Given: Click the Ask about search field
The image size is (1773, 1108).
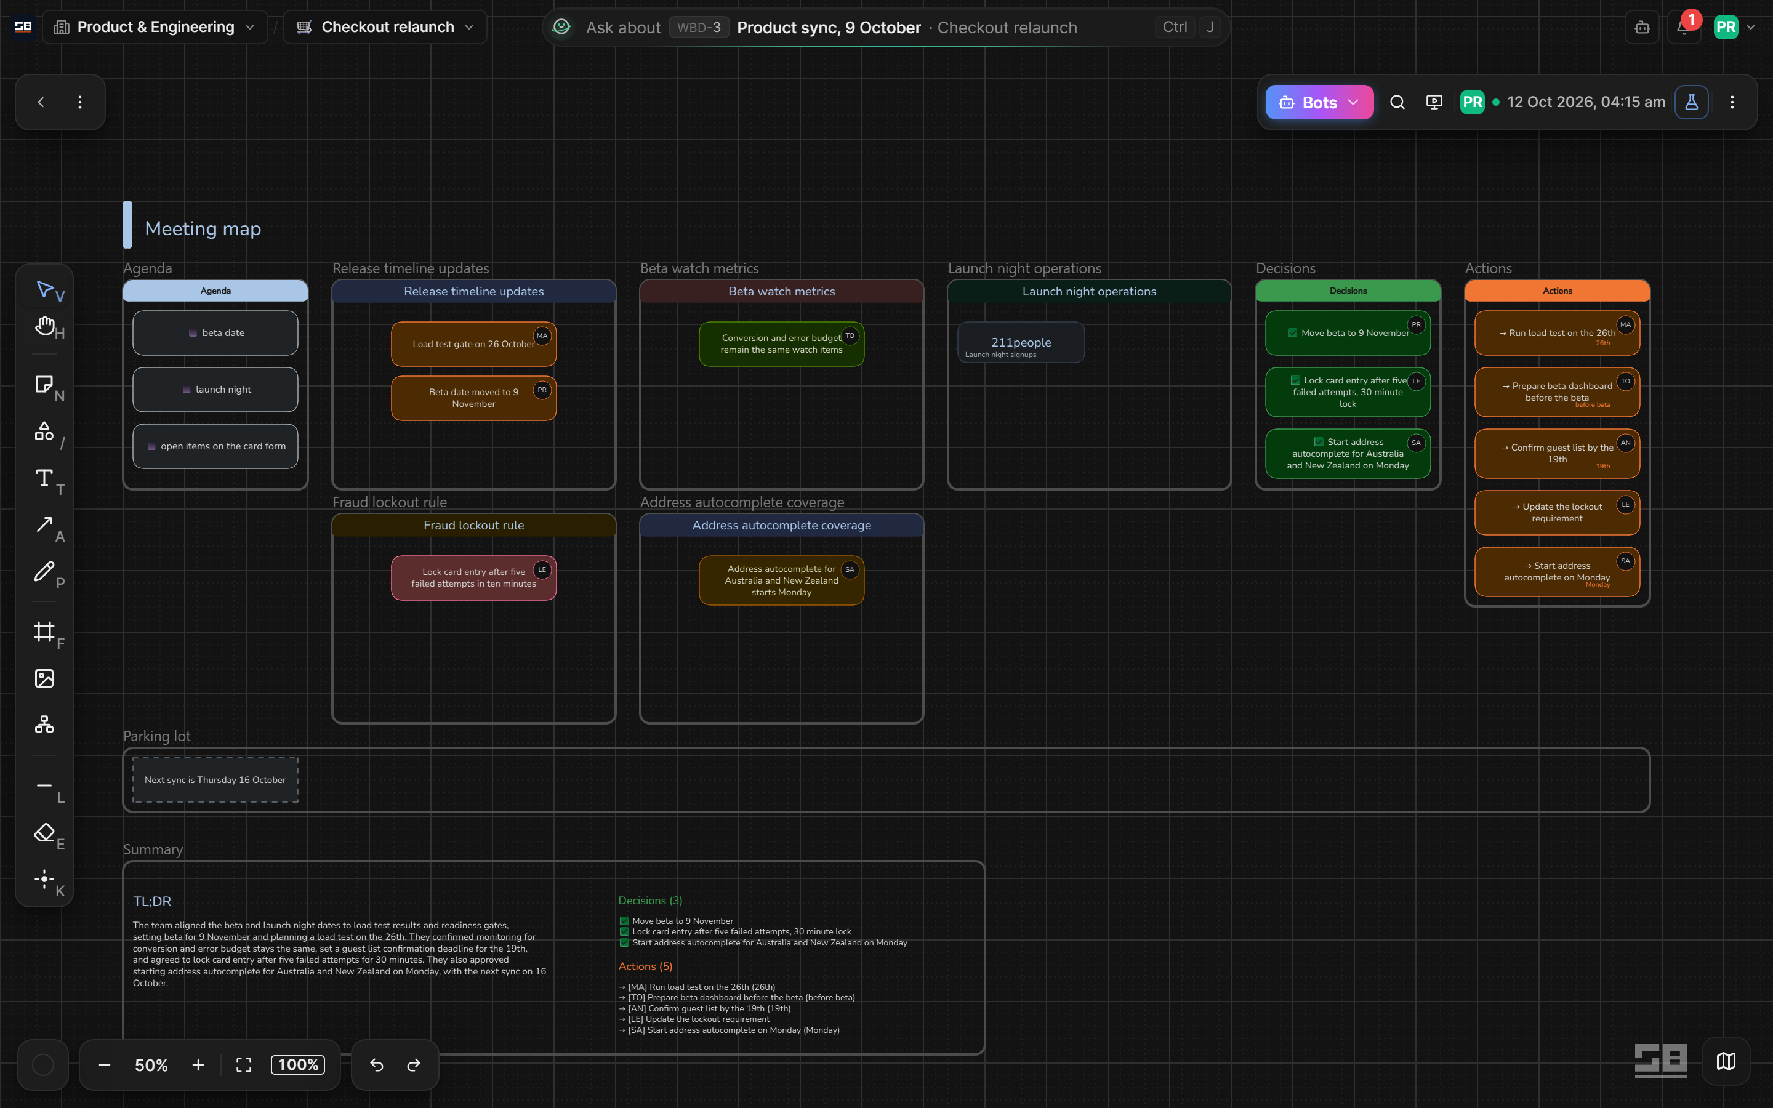Looking at the screenshot, I should point(885,28).
